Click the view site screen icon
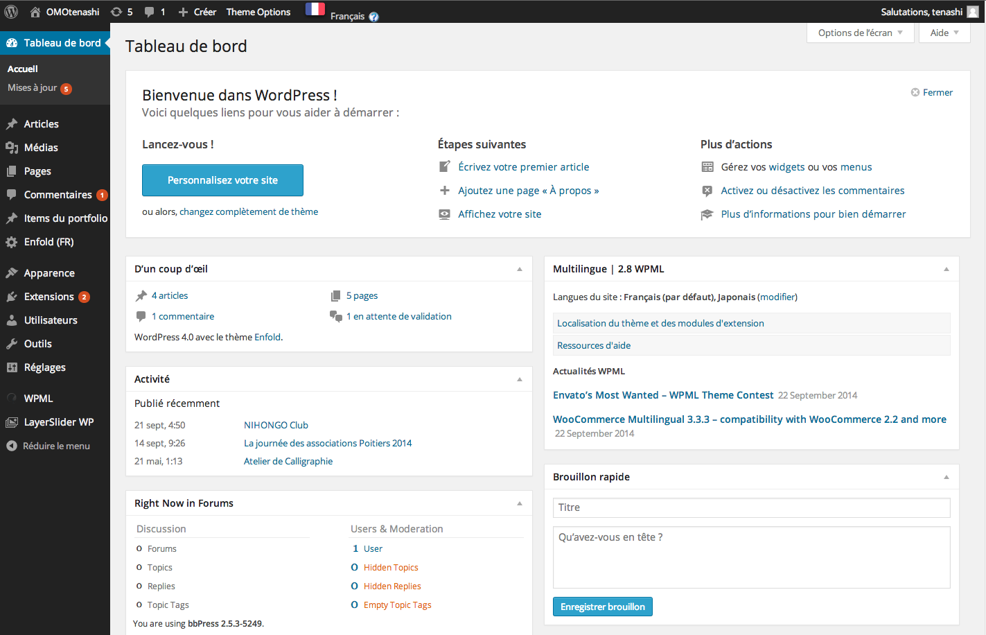 445,214
